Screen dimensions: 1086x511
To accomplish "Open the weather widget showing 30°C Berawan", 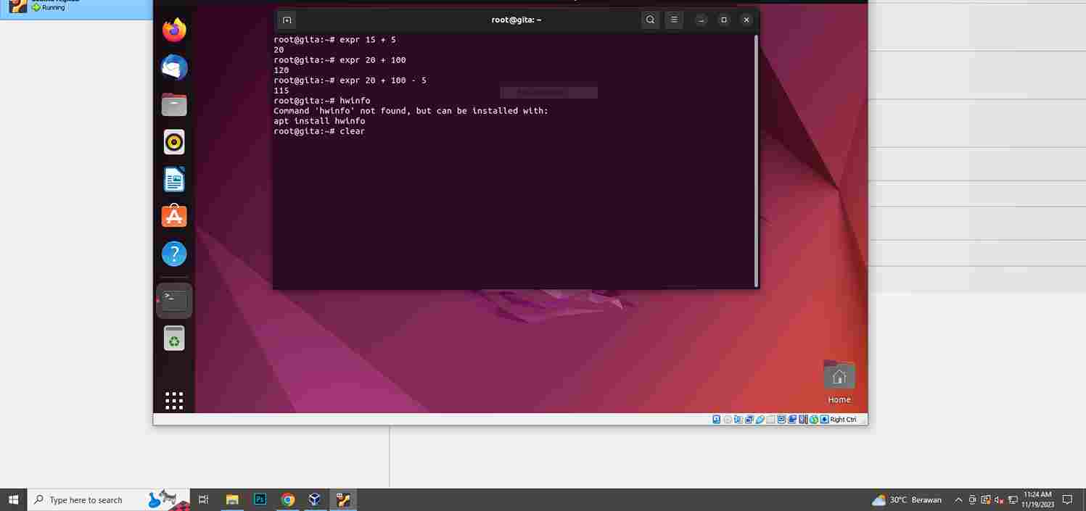I will tap(907, 499).
